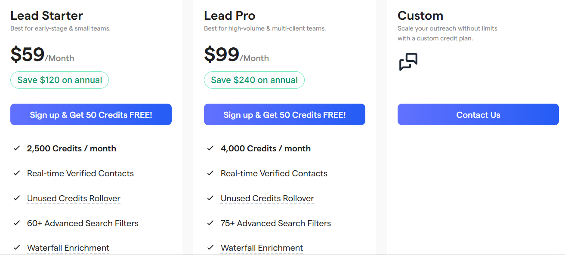Click the checkmark beside 4,000 Credits / month
565x255 pixels.
coord(210,148)
